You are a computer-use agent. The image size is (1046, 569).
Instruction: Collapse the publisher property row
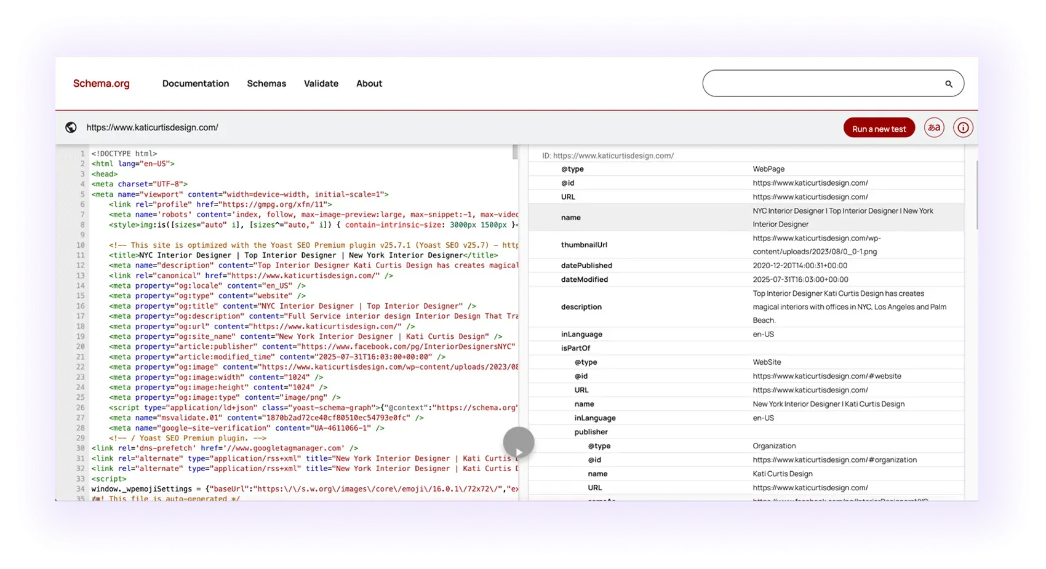coord(591,432)
